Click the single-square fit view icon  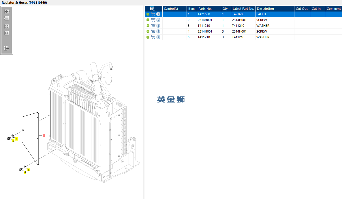(x=7, y=33)
